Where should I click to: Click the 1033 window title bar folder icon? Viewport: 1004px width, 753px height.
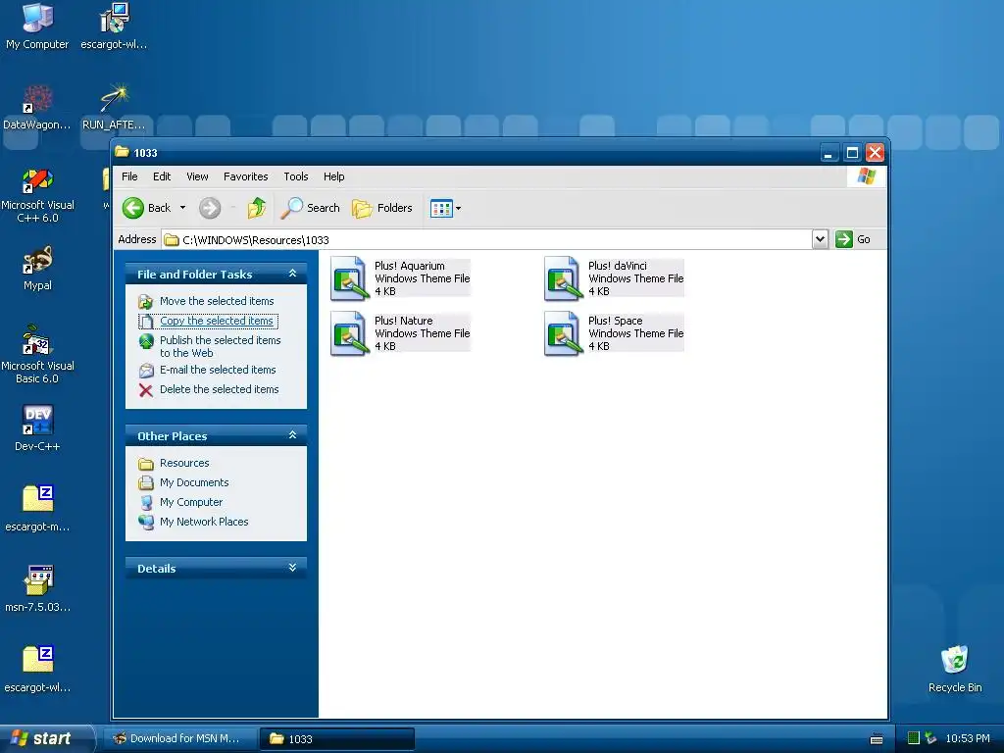[122, 152]
